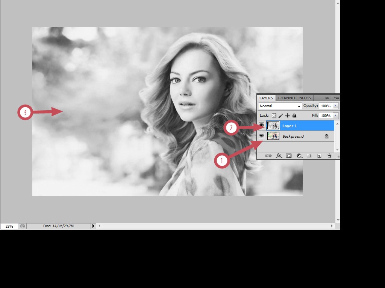385x288 pixels.
Task: Hide Layer 1 using its eye icon
Action: [x=262, y=125]
